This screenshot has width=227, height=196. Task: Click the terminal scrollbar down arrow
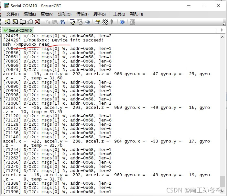pos(222,191)
